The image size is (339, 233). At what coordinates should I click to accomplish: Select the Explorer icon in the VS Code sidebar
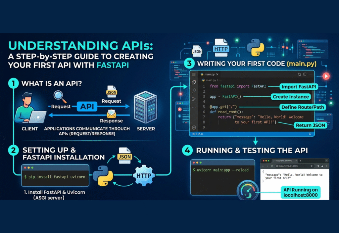193,82
